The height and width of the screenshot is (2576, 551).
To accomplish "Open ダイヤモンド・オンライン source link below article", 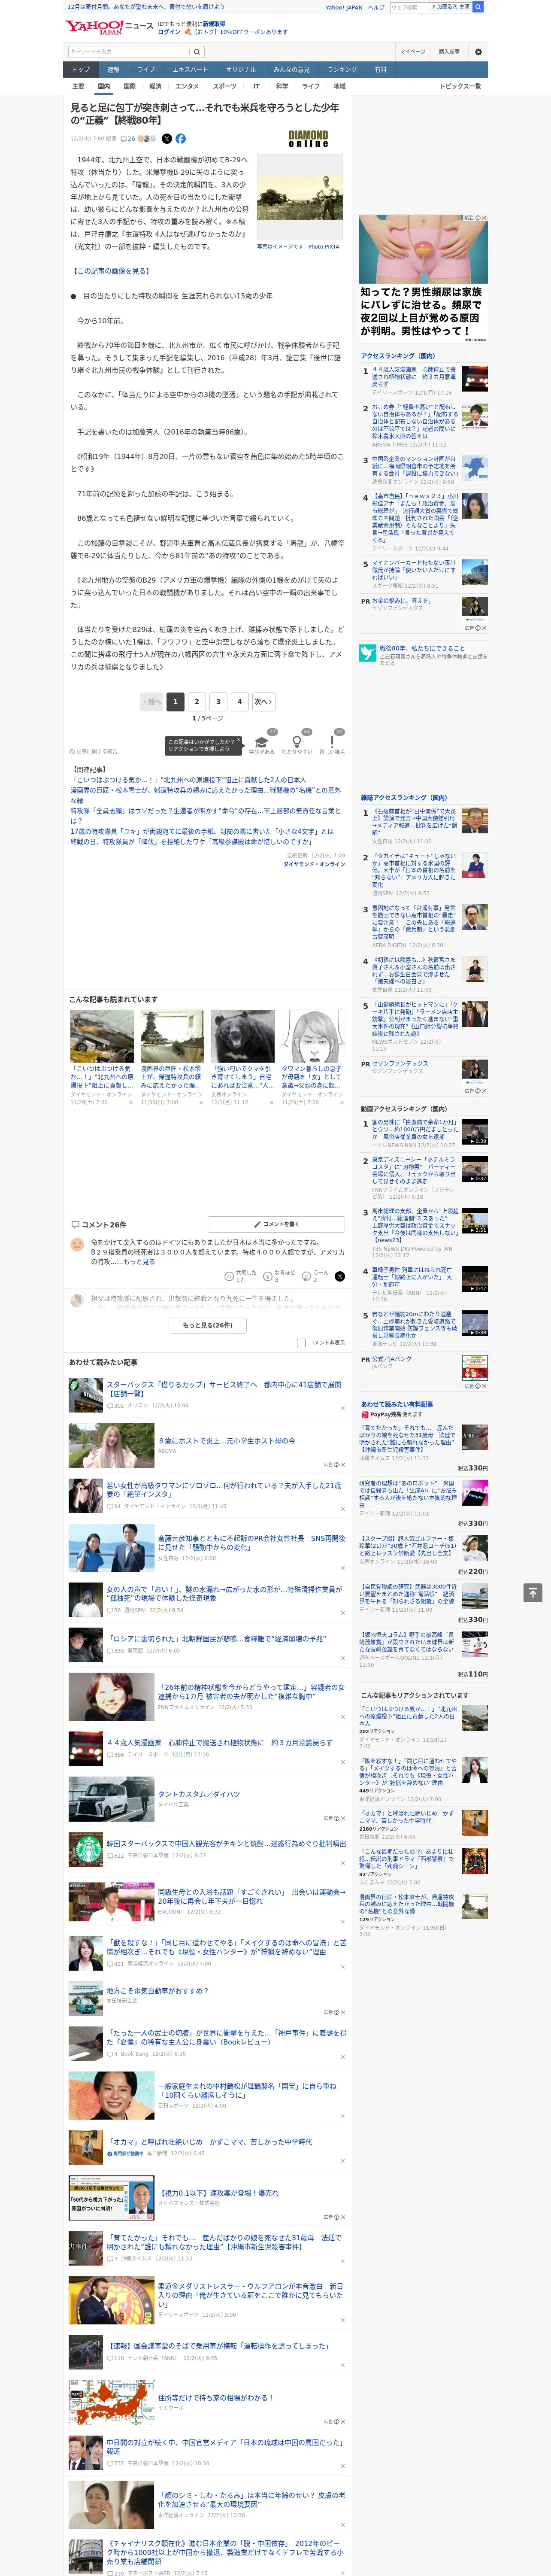I will point(314,864).
